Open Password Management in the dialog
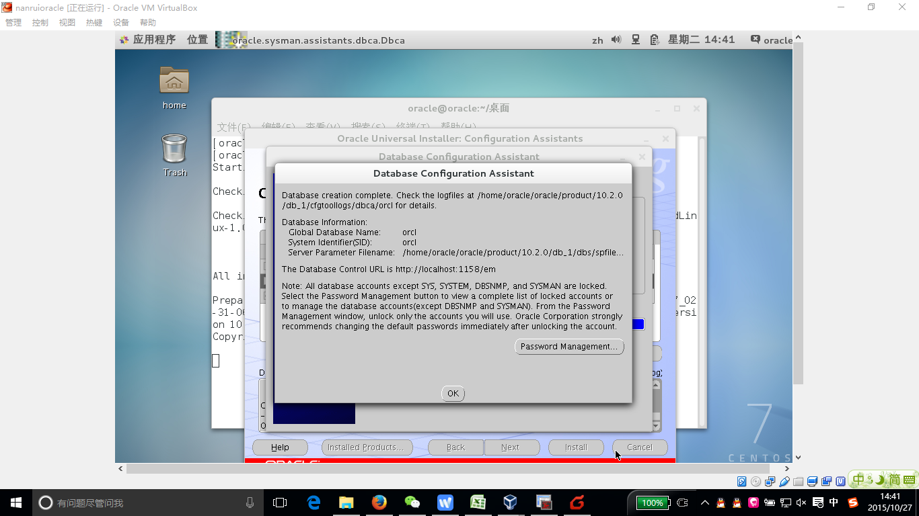The height and width of the screenshot is (516, 919). pos(569,347)
